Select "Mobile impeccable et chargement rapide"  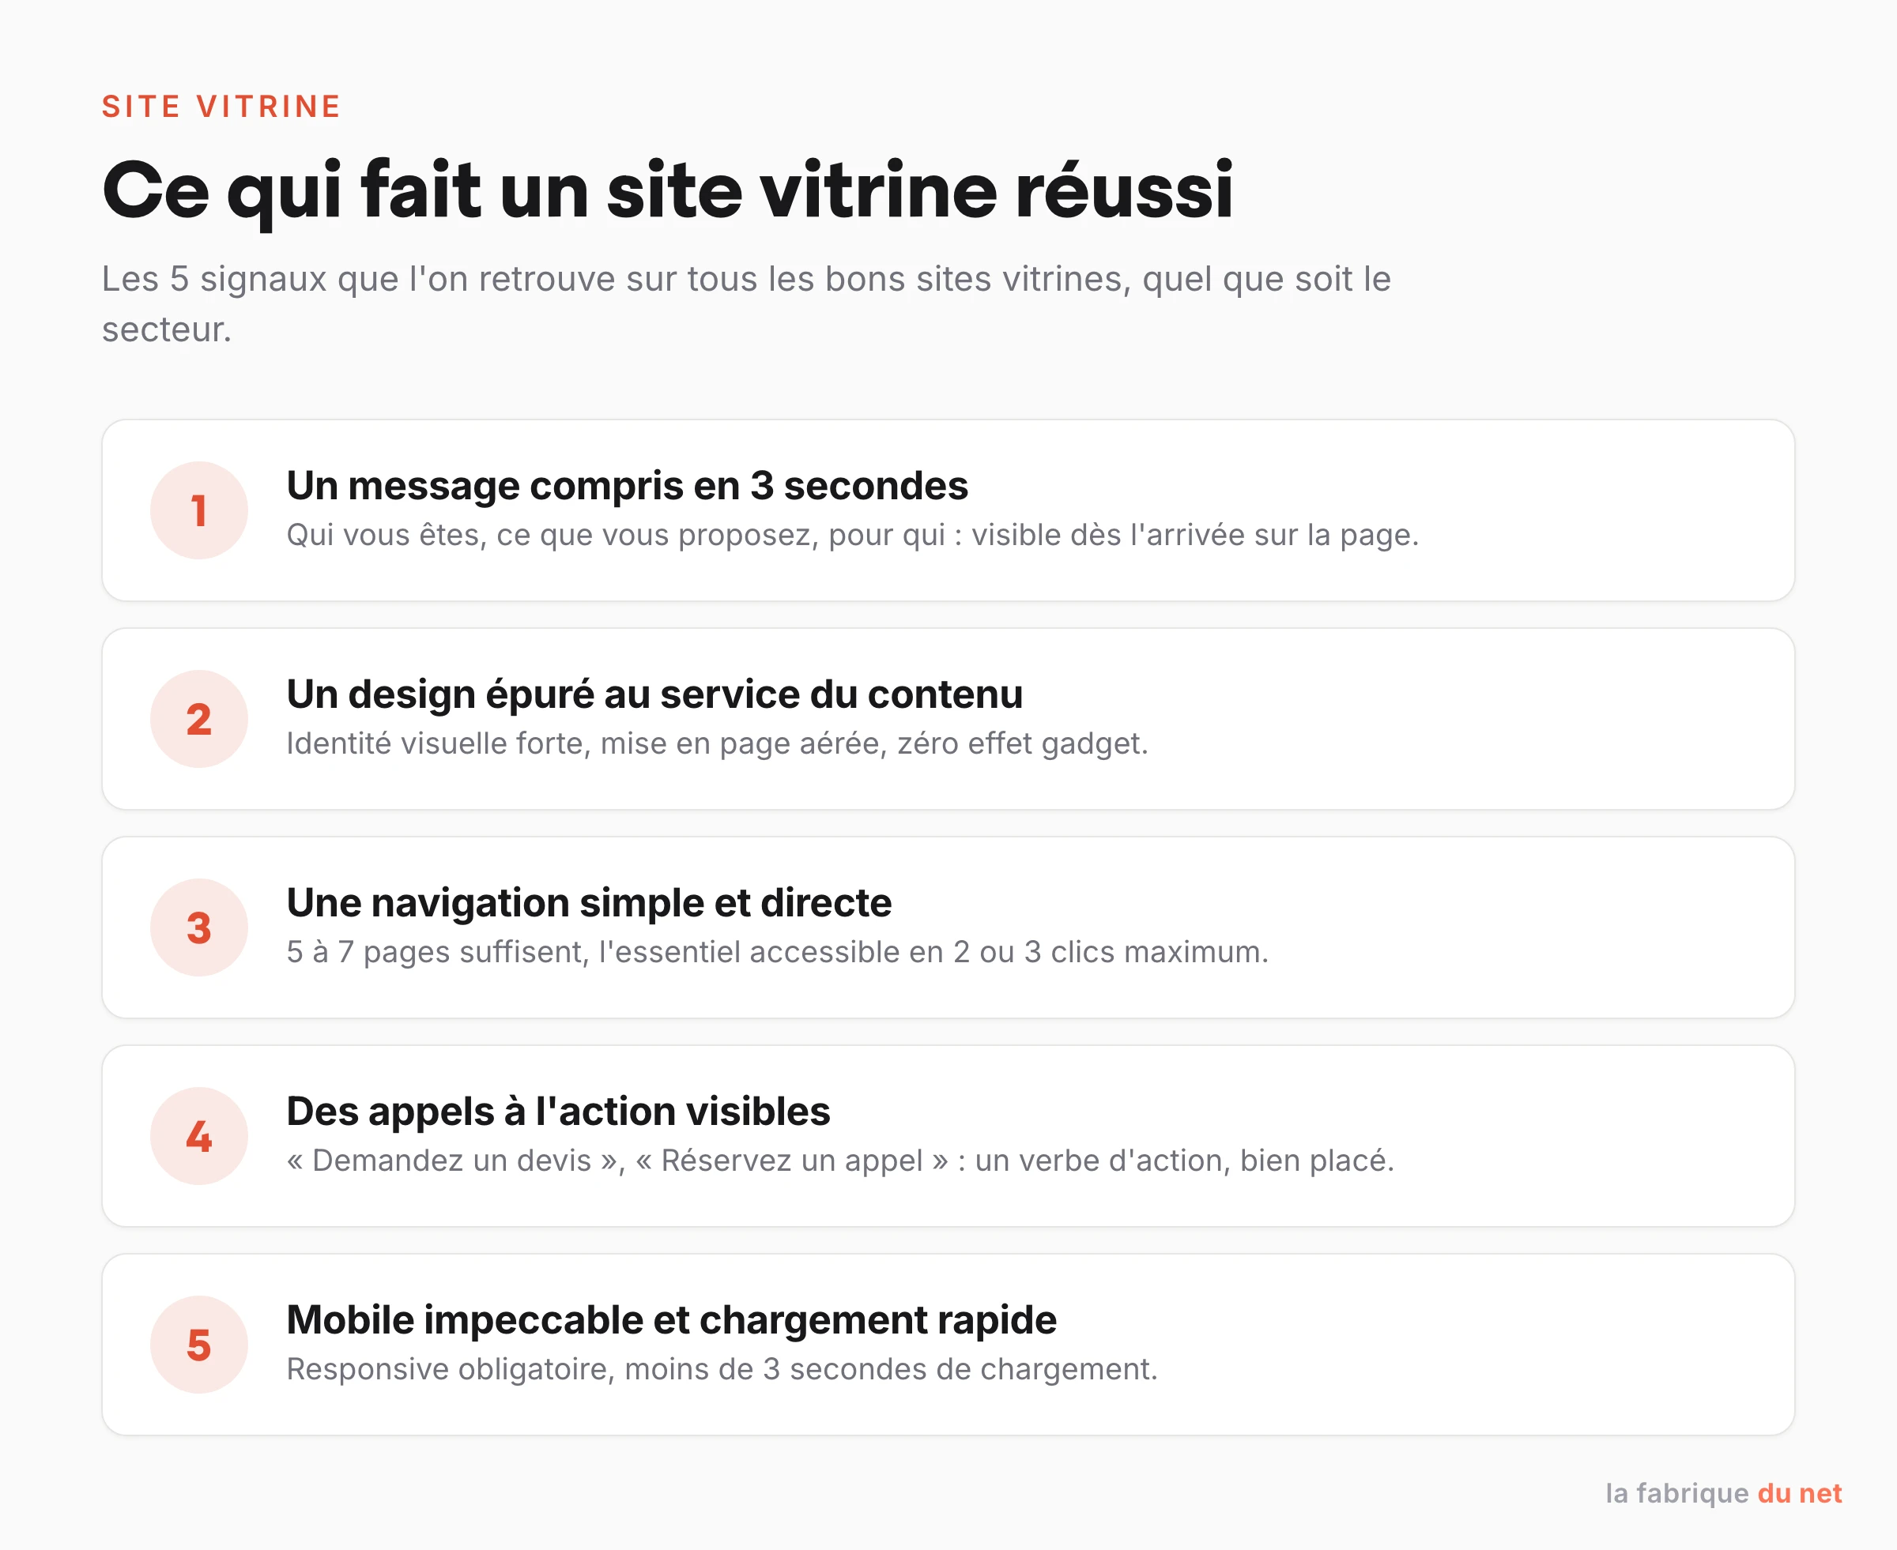click(672, 1319)
